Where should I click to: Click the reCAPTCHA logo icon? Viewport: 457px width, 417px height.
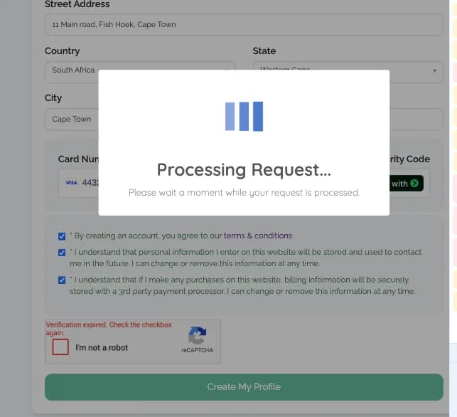pyautogui.click(x=198, y=335)
